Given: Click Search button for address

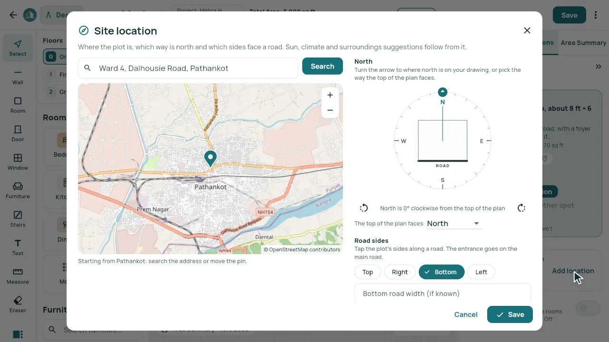Looking at the screenshot, I should pos(323,66).
